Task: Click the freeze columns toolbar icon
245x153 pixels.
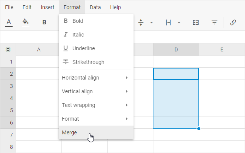Action: [168, 22]
